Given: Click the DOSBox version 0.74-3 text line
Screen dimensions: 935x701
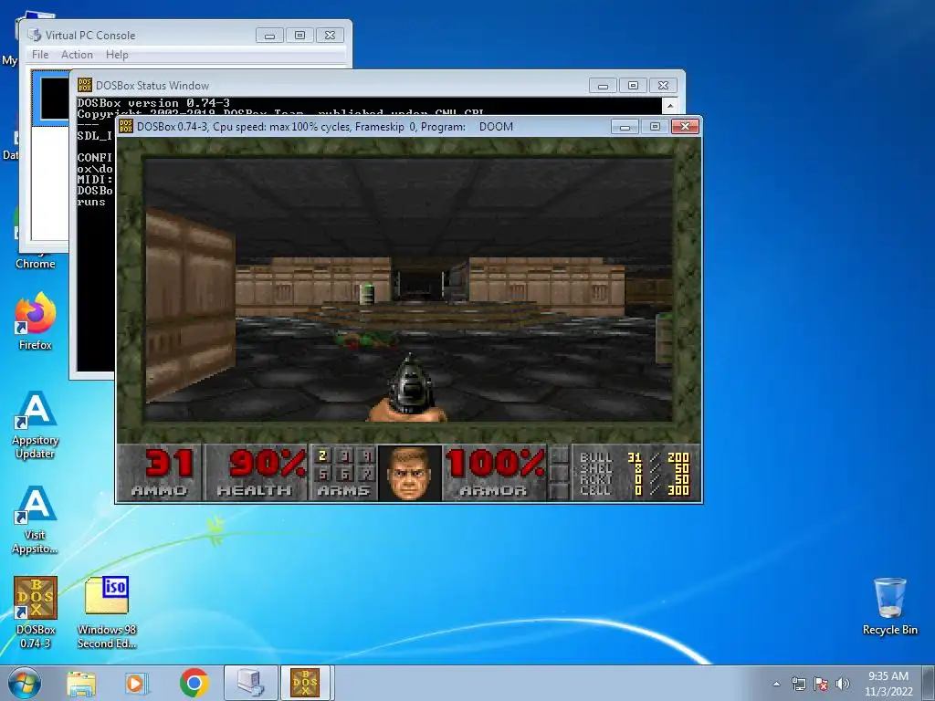Looking at the screenshot, I should click(153, 102).
